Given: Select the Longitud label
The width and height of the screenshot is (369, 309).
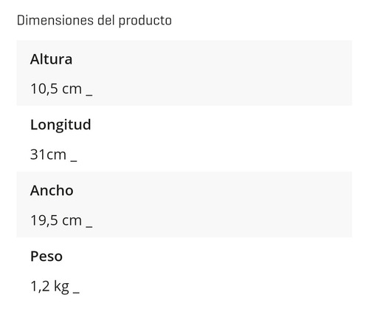Looking at the screenshot, I should 61,125.
